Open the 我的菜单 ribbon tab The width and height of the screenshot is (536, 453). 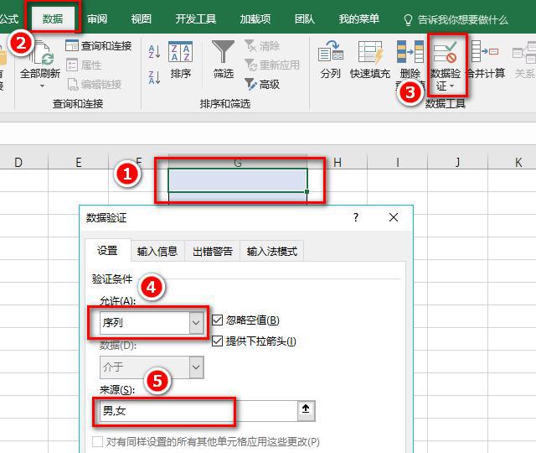point(359,18)
